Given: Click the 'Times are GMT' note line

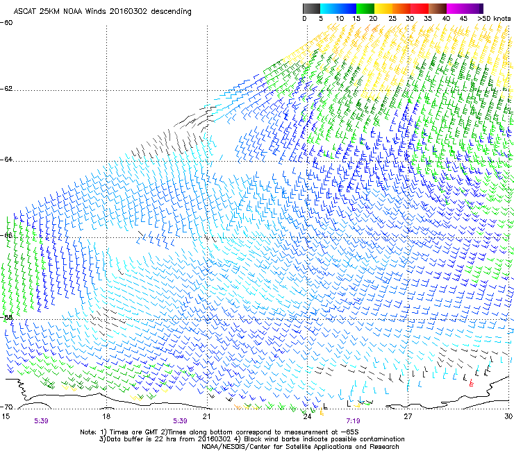Looking at the screenshot, I should [219, 432].
